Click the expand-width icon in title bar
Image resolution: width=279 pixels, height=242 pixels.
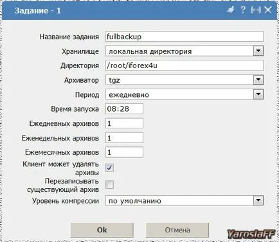point(256,10)
